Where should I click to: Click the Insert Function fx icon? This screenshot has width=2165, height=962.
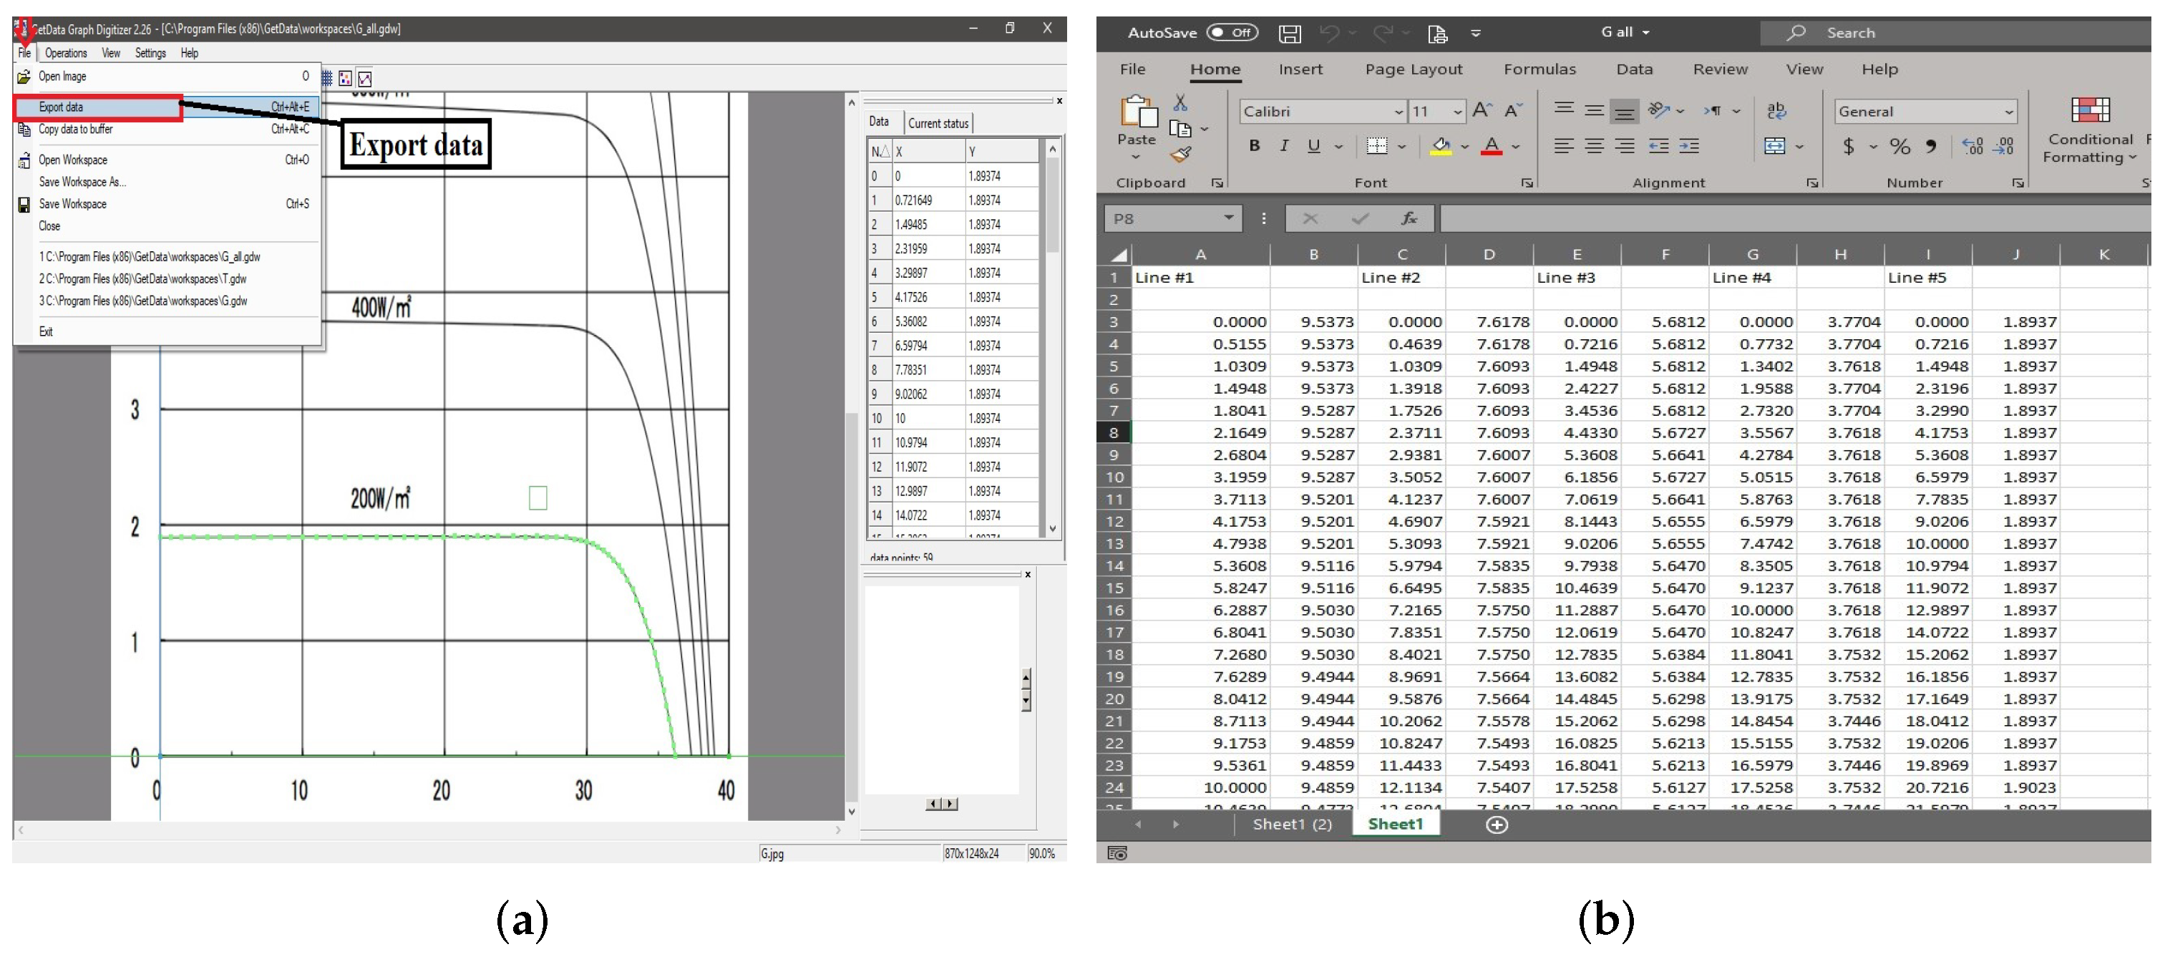pyautogui.click(x=1409, y=218)
